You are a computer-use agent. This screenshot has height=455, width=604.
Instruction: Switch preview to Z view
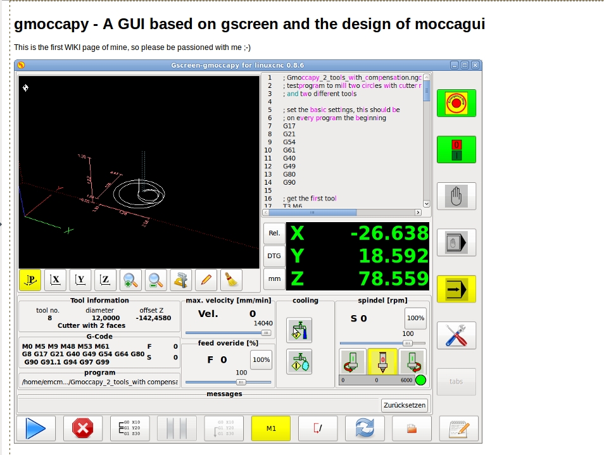click(105, 280)
